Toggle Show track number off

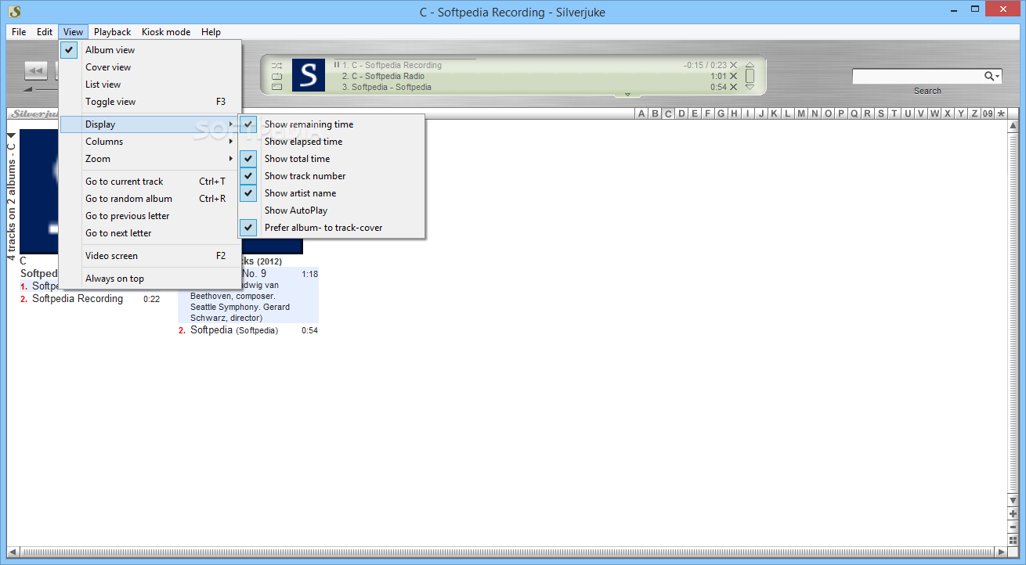click(x=332, y=176)
